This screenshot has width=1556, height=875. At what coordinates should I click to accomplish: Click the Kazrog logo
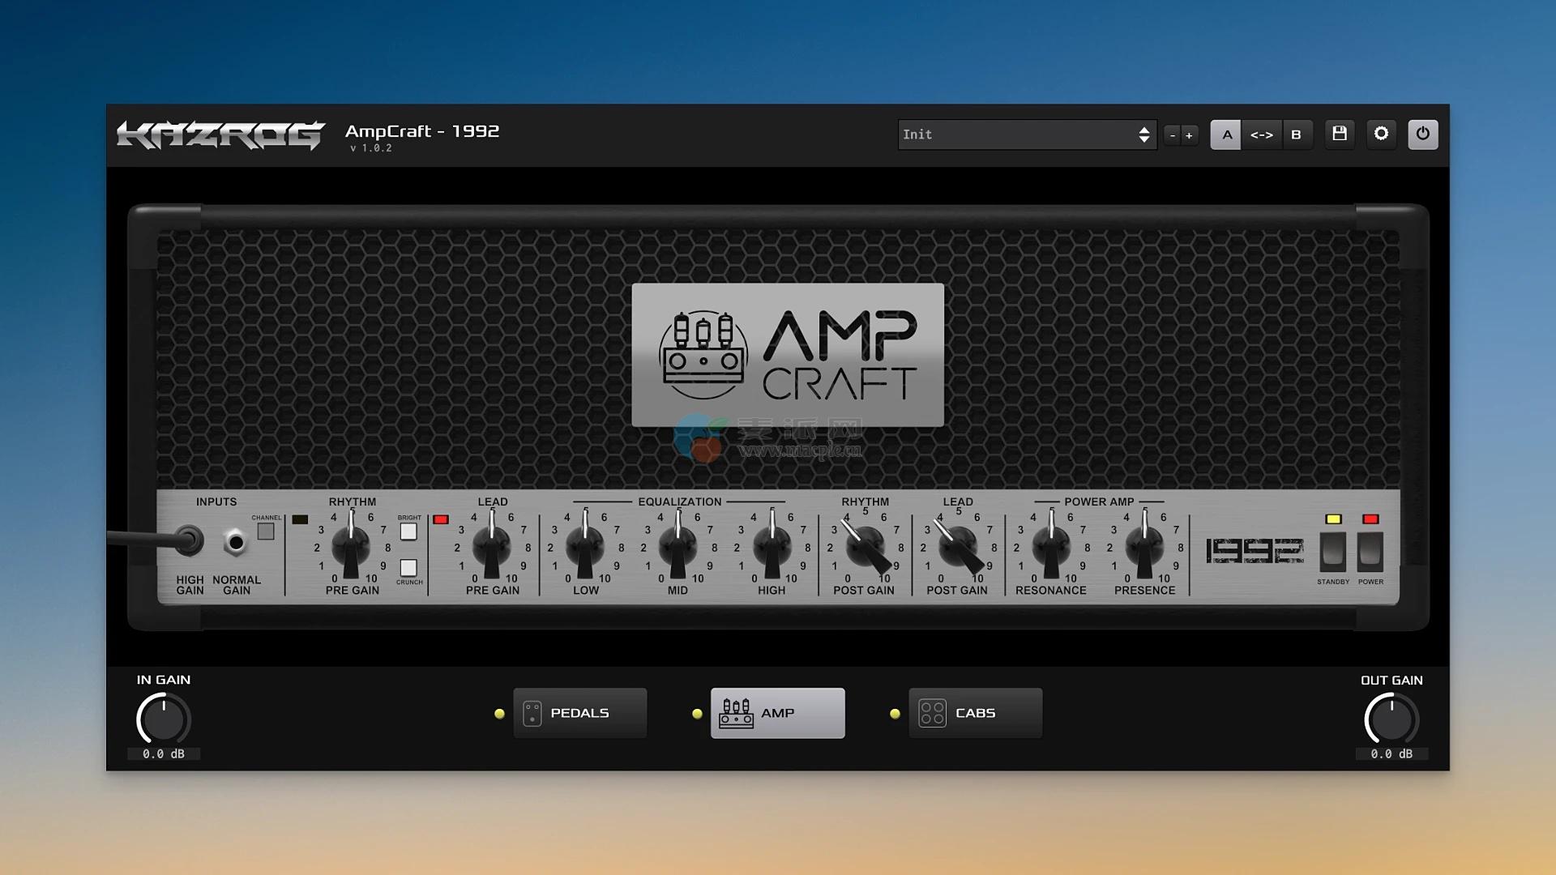point(220,135)
